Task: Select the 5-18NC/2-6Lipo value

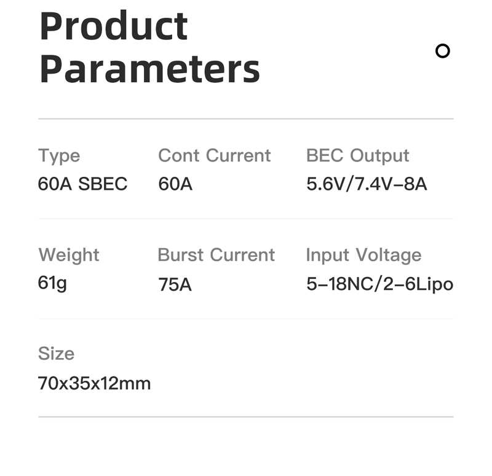Action: 379,284
